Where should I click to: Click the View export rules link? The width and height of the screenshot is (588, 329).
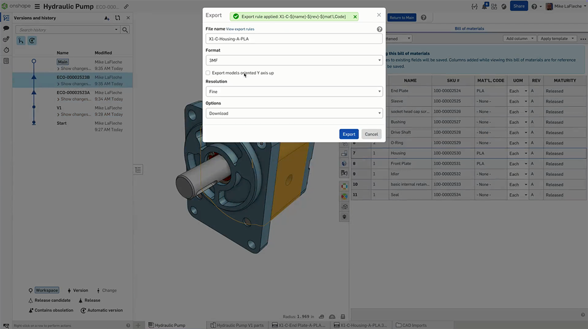point(240,29)
